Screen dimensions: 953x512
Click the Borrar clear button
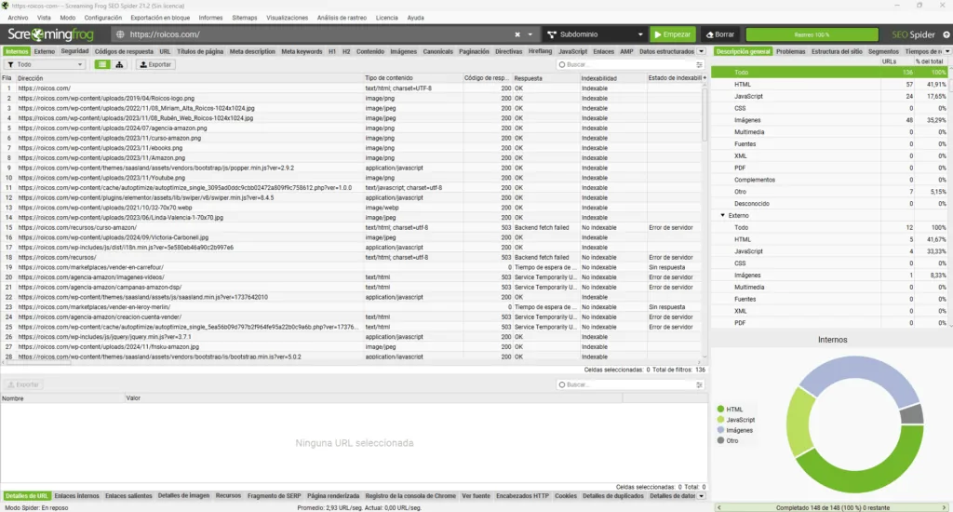[x=720, y=34]
